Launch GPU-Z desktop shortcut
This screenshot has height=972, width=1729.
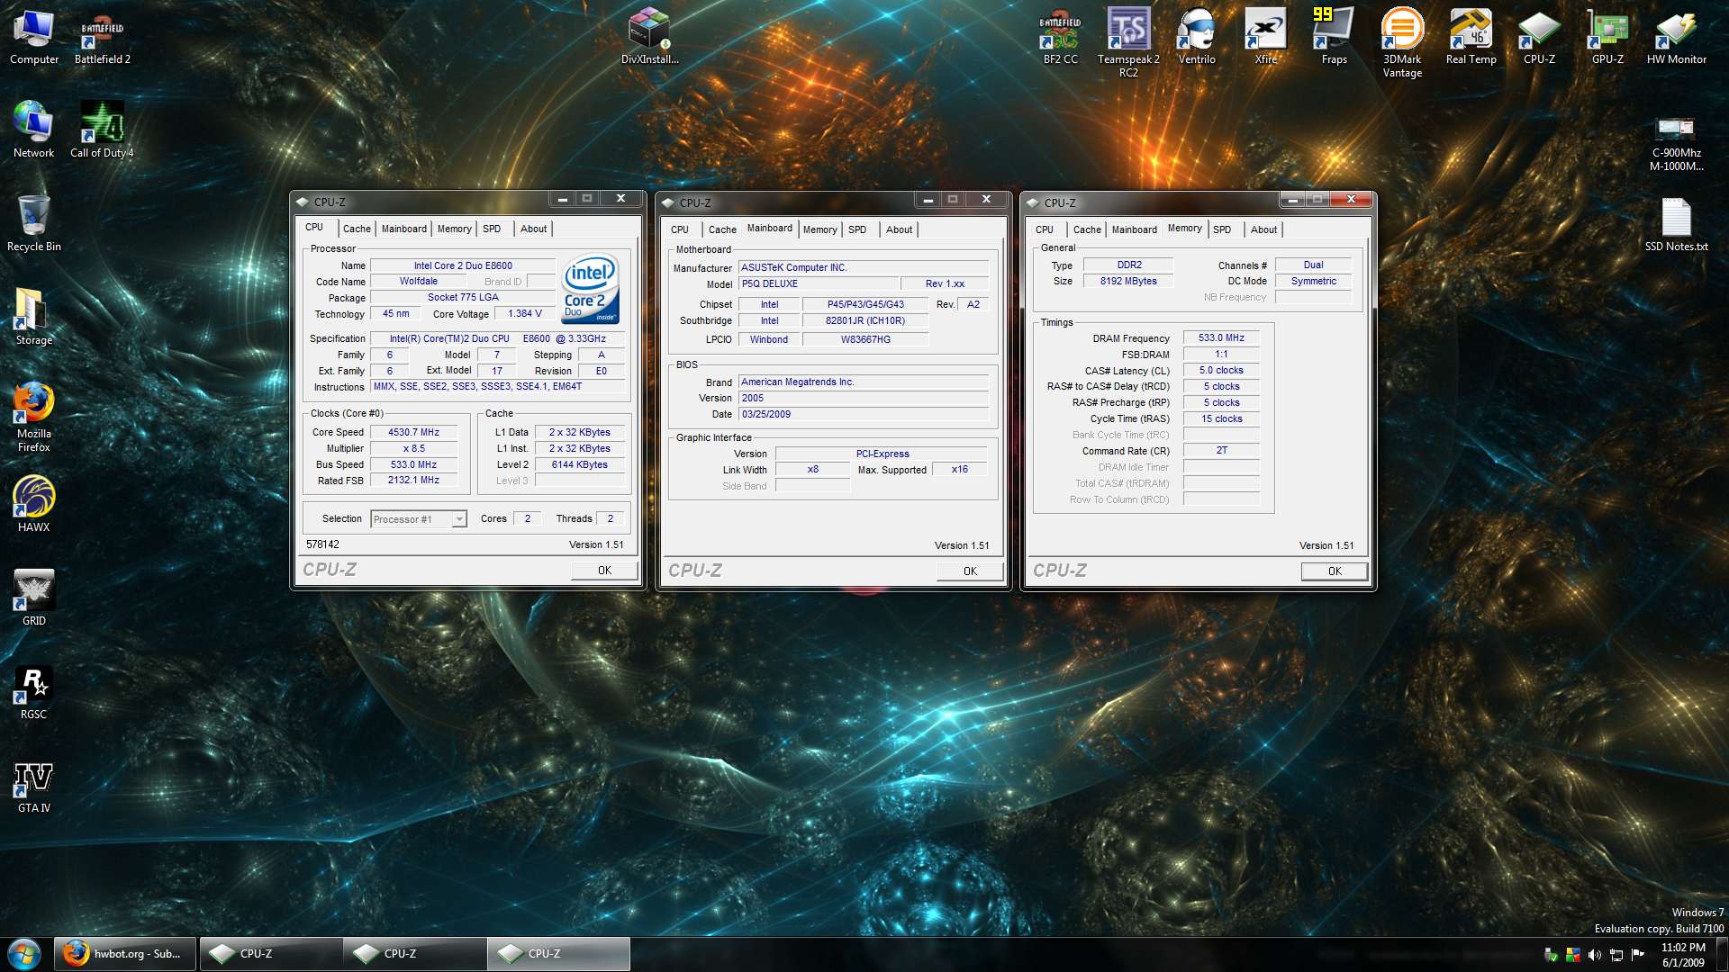click(1607, 38)
